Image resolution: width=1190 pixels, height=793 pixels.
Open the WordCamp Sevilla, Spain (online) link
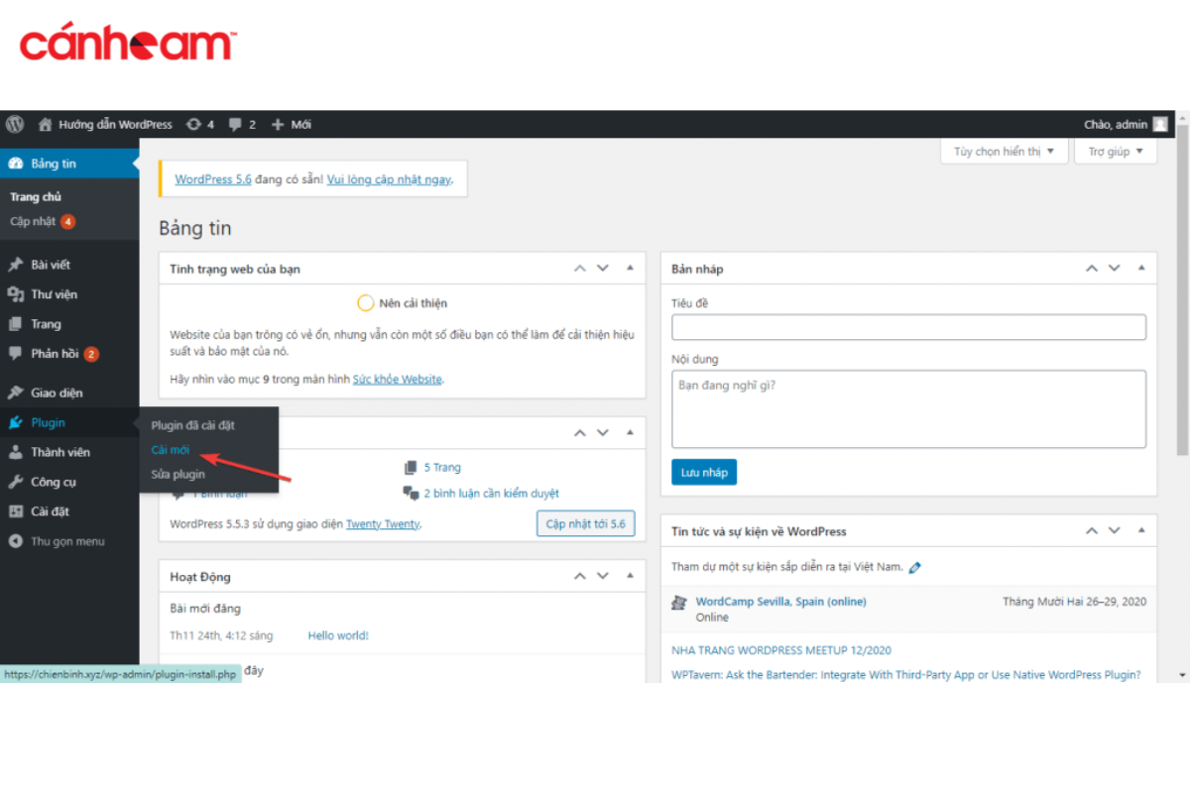[780, 602]
